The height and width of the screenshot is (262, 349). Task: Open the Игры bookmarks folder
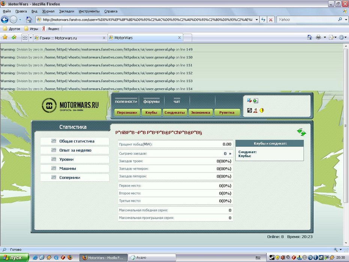pyautogui.click(x=31, y=29)
